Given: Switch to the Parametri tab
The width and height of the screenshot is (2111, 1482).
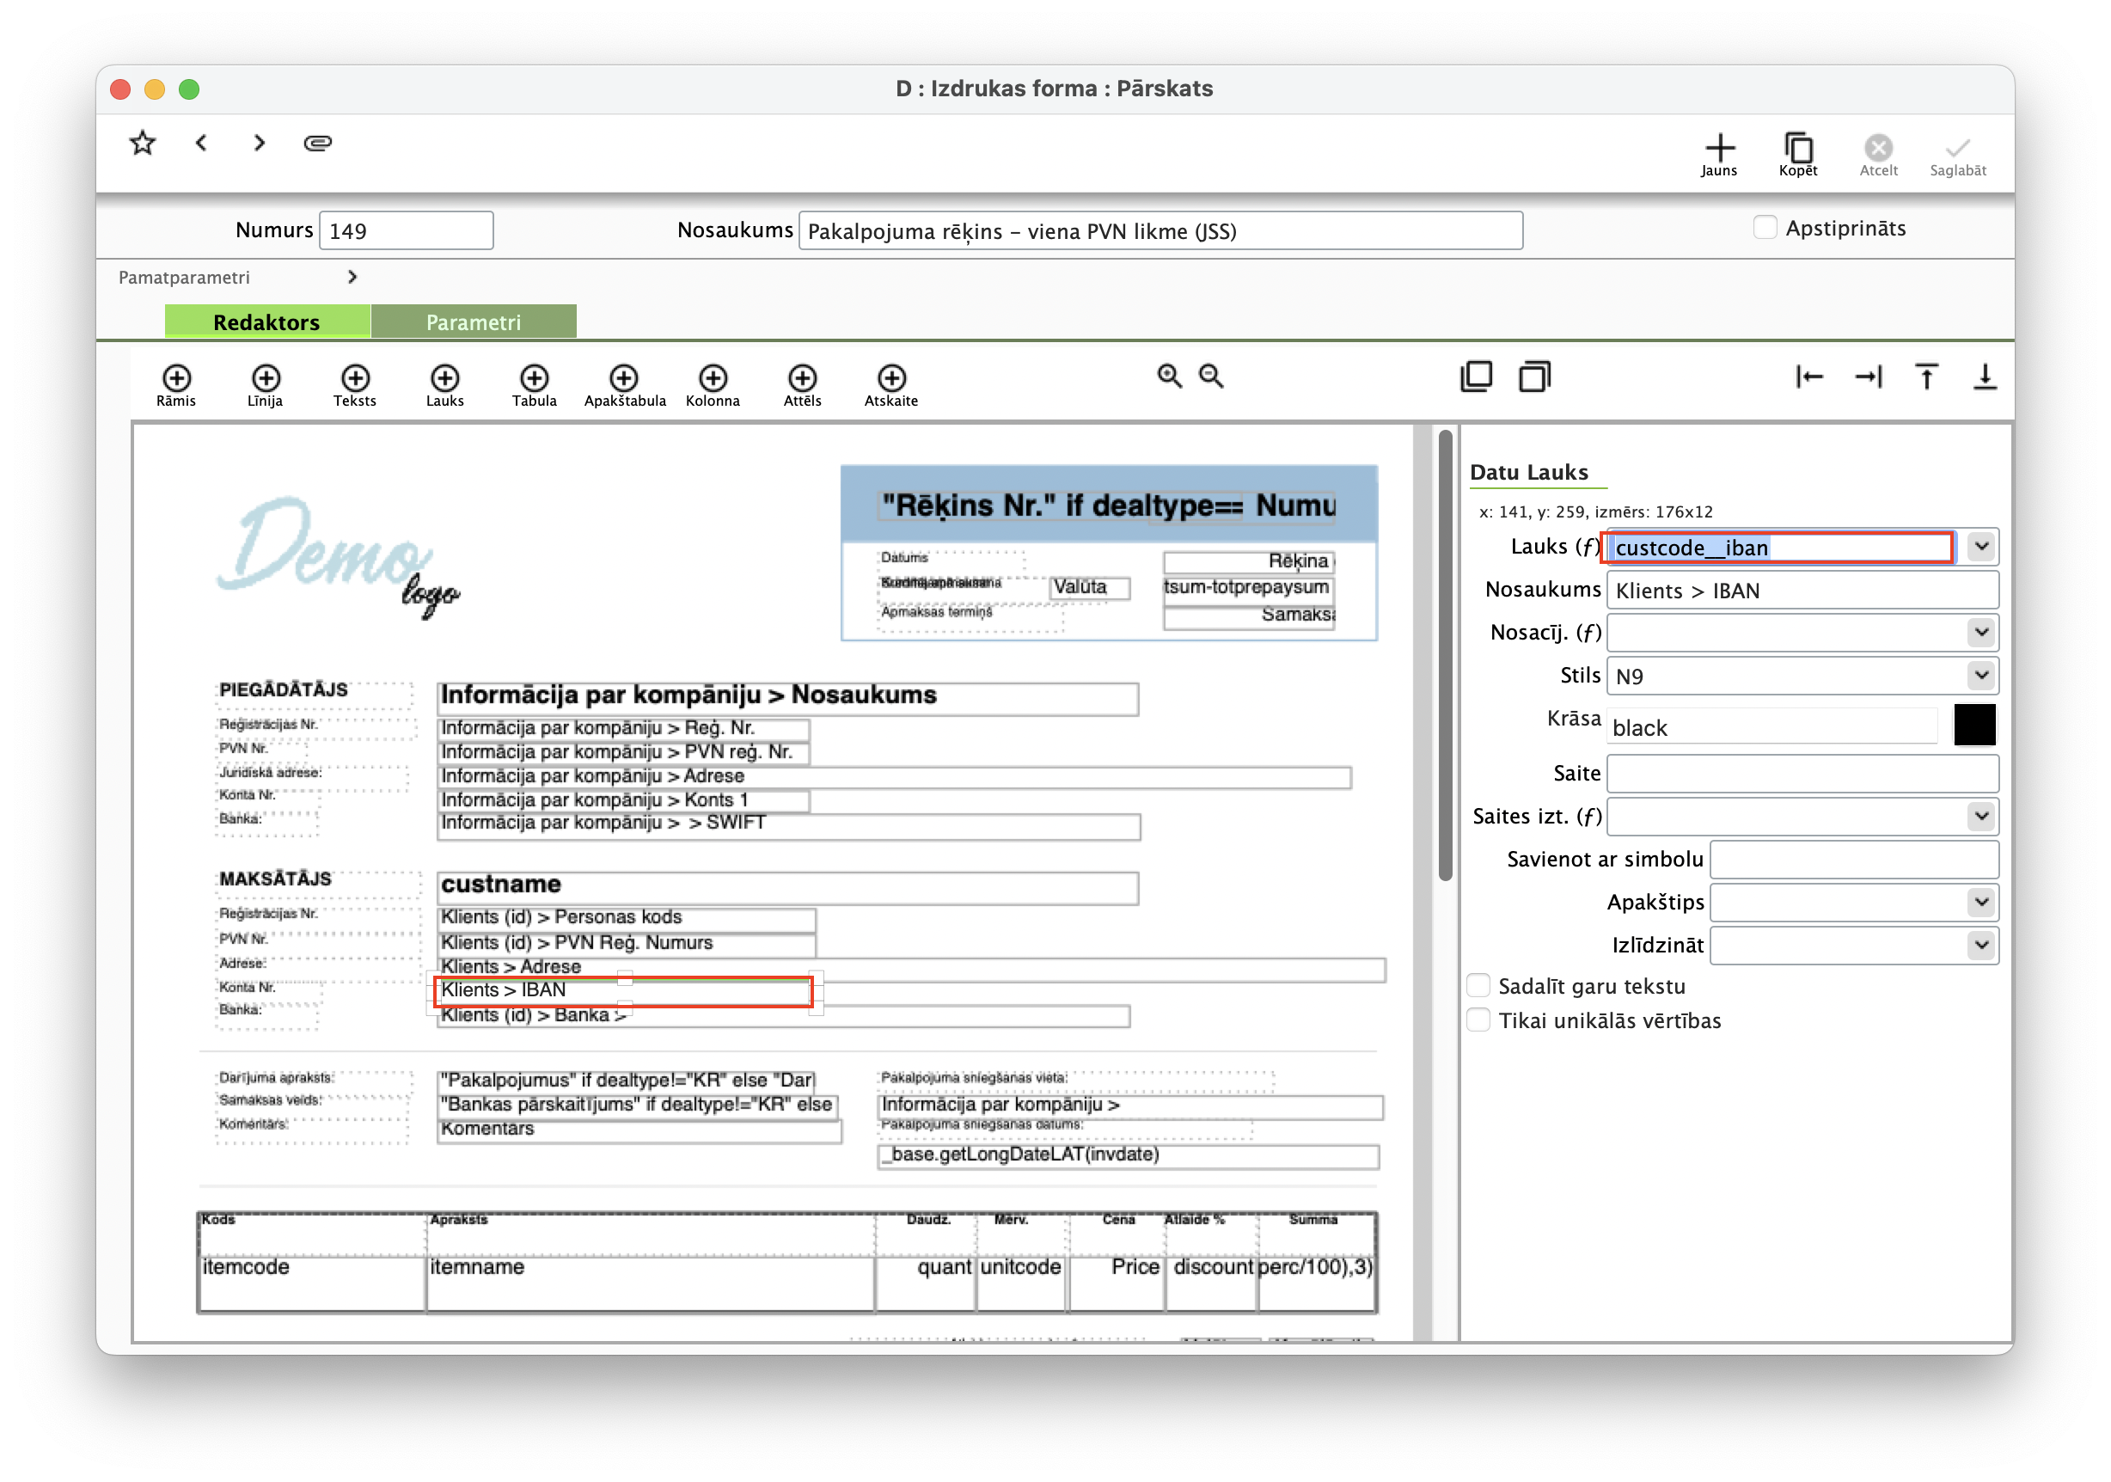Looking at the screenshot, I should (x=474, y=322).
